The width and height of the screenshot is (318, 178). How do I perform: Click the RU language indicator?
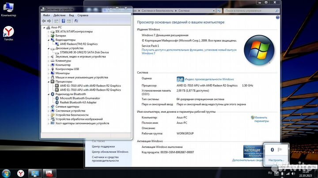(270, 173)
